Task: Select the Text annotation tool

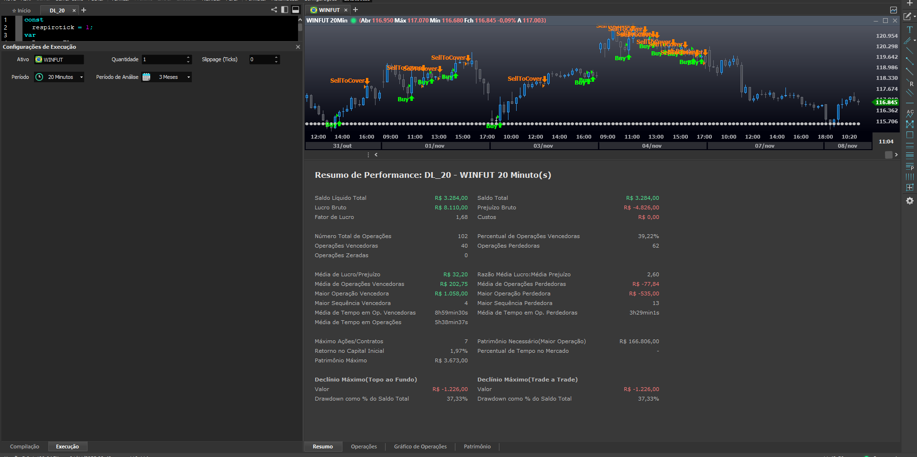Action: pos(910,30)
